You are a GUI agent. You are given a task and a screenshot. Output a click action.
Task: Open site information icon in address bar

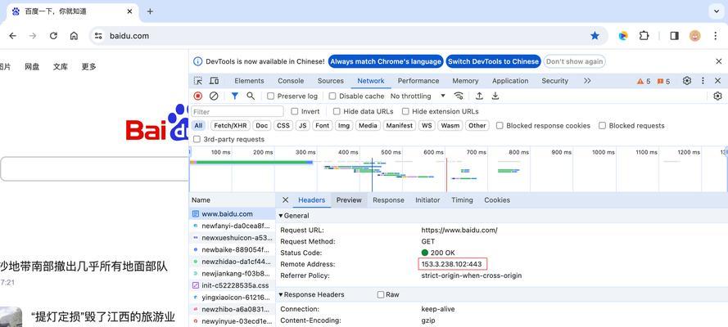97,36
